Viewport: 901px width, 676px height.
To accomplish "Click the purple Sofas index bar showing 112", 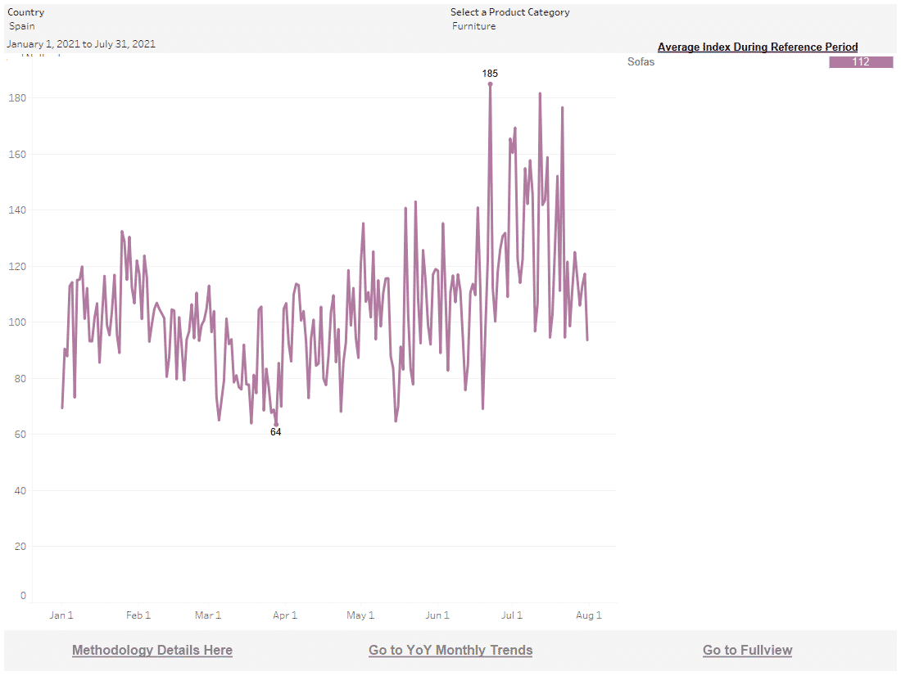I will (x=860, y=62).
